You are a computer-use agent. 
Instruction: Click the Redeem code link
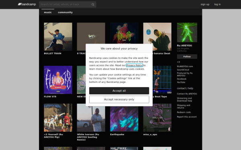[x=184, y=112]
